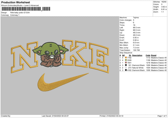Click stitch count "7792" in stop sequence
The height and width of the screenshot is (118, 168).
[129, 58]
